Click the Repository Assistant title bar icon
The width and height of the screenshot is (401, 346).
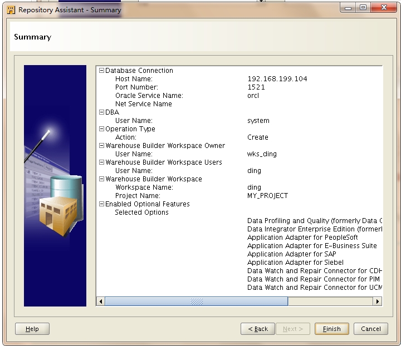[11, 10]
